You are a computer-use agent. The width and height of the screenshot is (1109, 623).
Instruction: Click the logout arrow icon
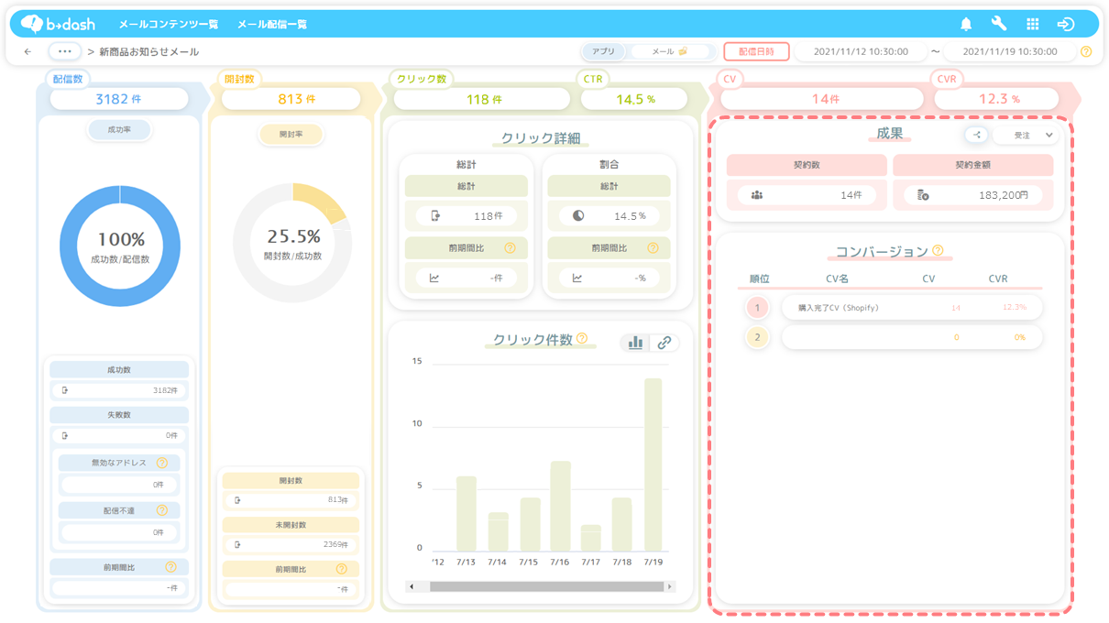pyautogui.click(x=1065, y=24)
